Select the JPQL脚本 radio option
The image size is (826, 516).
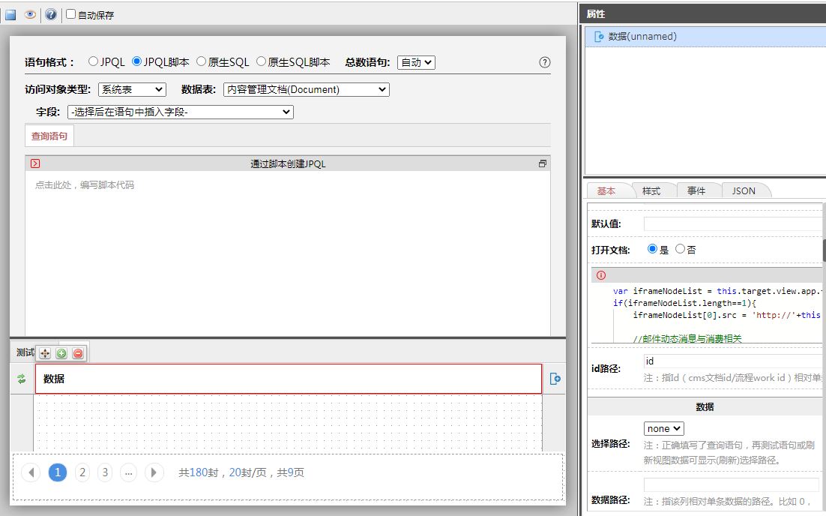136,61
